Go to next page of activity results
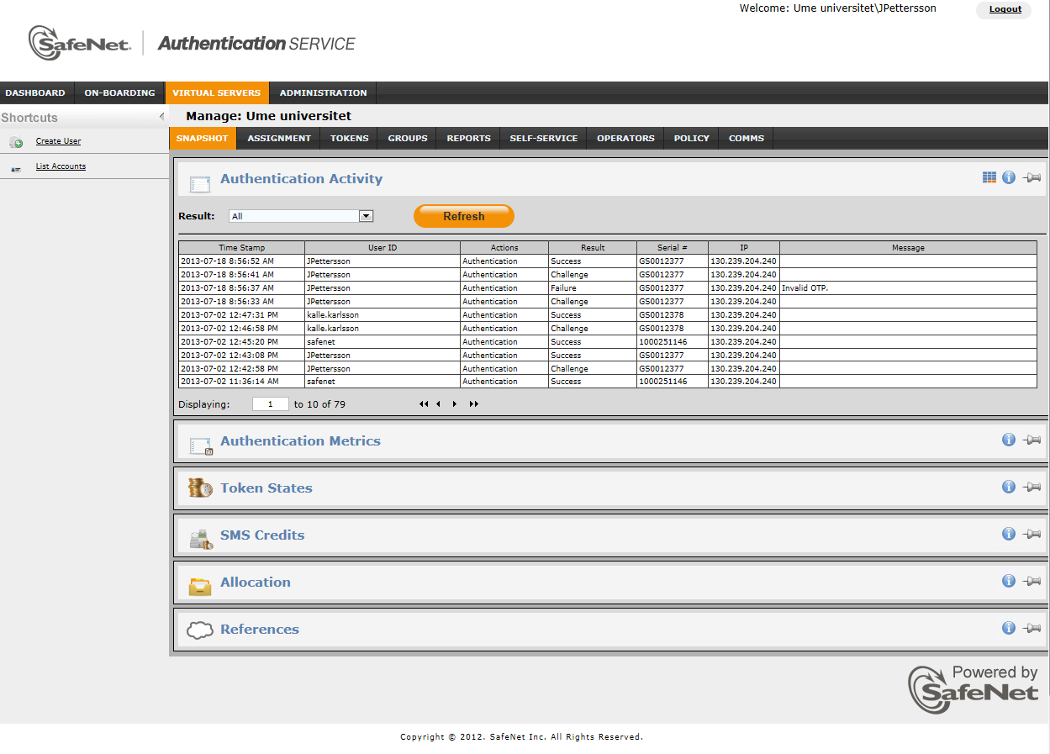This screenshot has height=754, width=1050. tap(455, 404)
